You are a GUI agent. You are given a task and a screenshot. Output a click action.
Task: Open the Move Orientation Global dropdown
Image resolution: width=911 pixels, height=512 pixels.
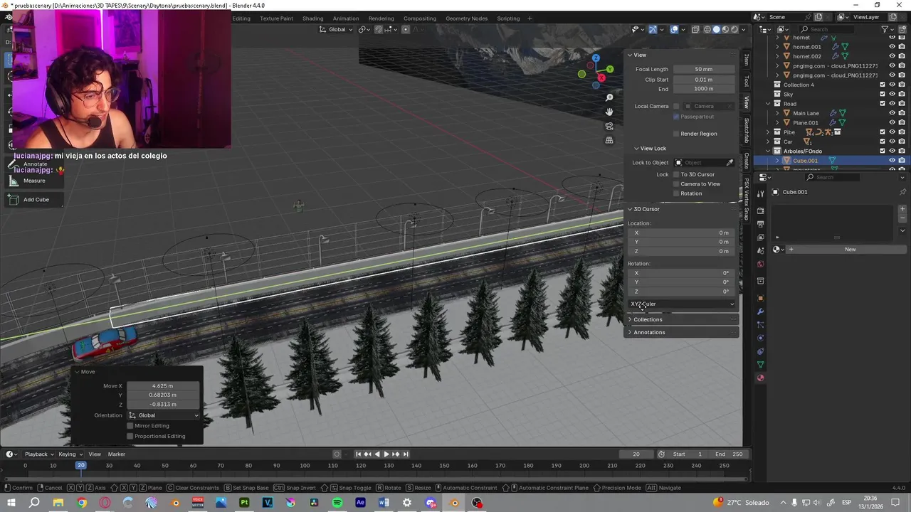coord(164,415)
